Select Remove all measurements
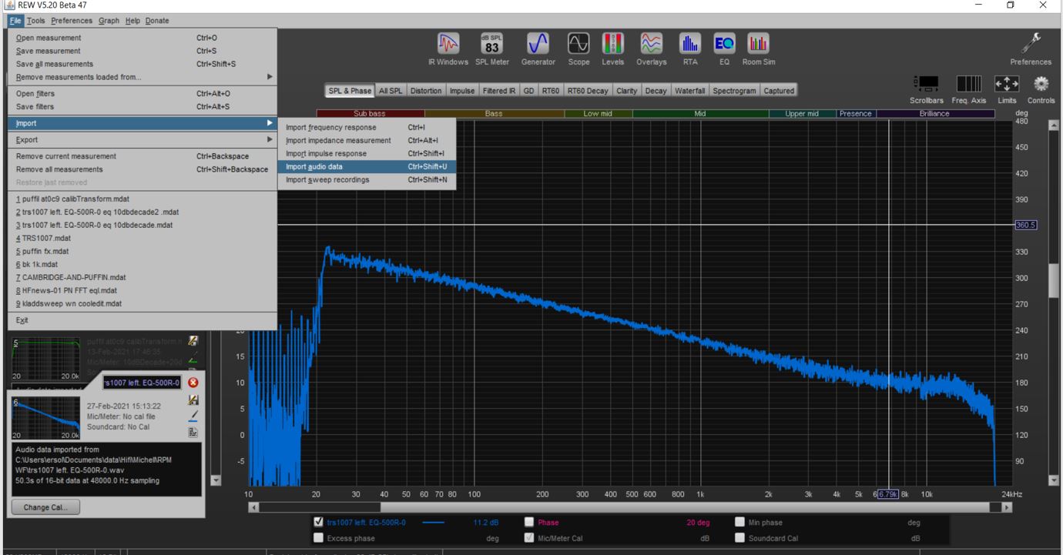 [143, 169]
